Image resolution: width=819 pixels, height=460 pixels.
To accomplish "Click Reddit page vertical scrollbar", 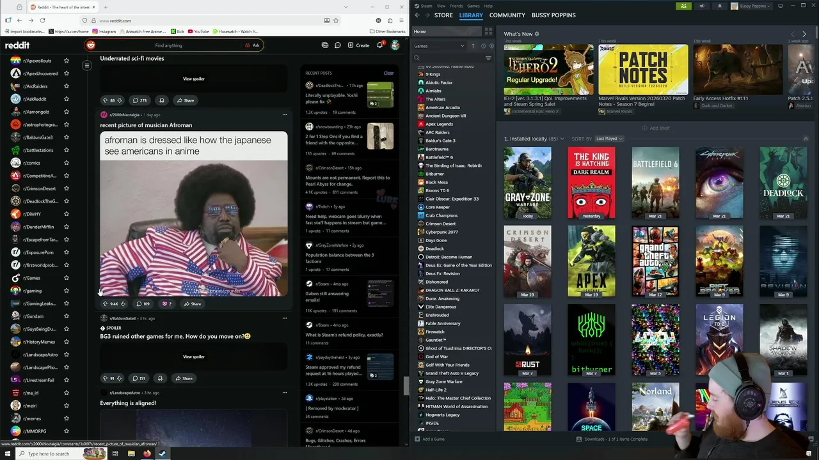I will 406,387.
